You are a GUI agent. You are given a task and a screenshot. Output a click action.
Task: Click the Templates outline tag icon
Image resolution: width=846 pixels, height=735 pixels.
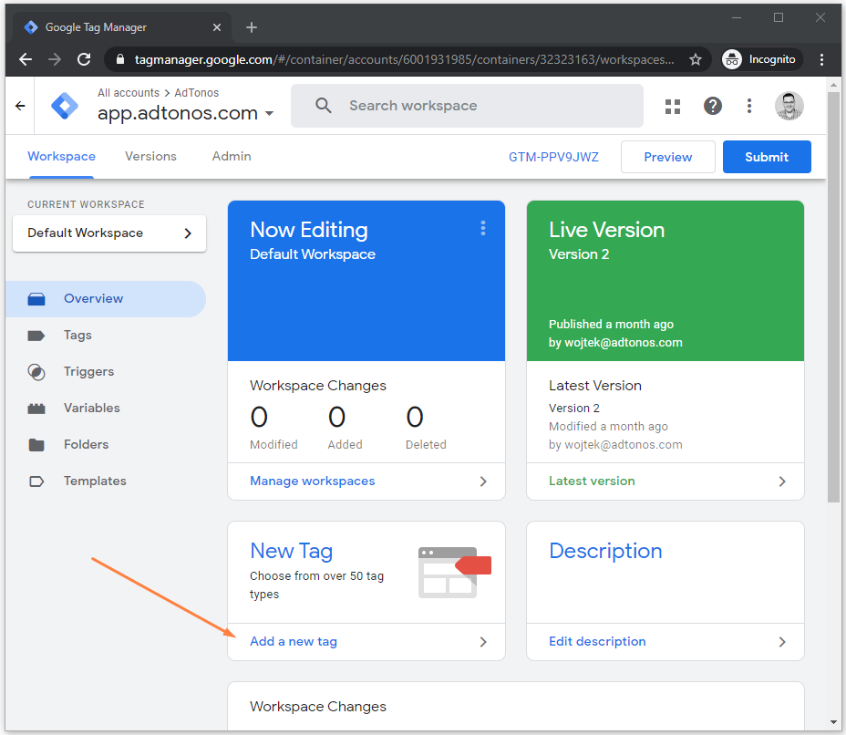coord(36,481)
